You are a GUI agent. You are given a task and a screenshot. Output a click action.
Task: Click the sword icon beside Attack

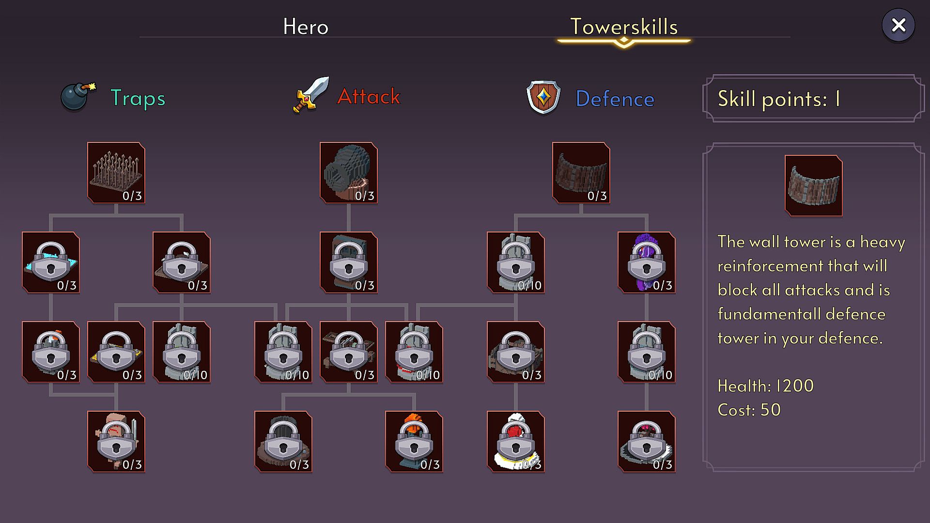[x=311, y=95]
